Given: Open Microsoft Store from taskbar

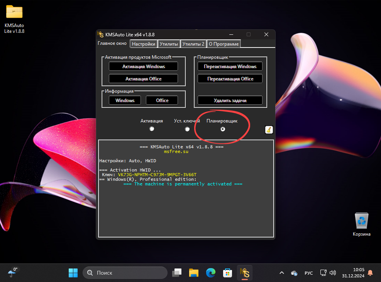Looking at the screenshot, I should point(227,273).
